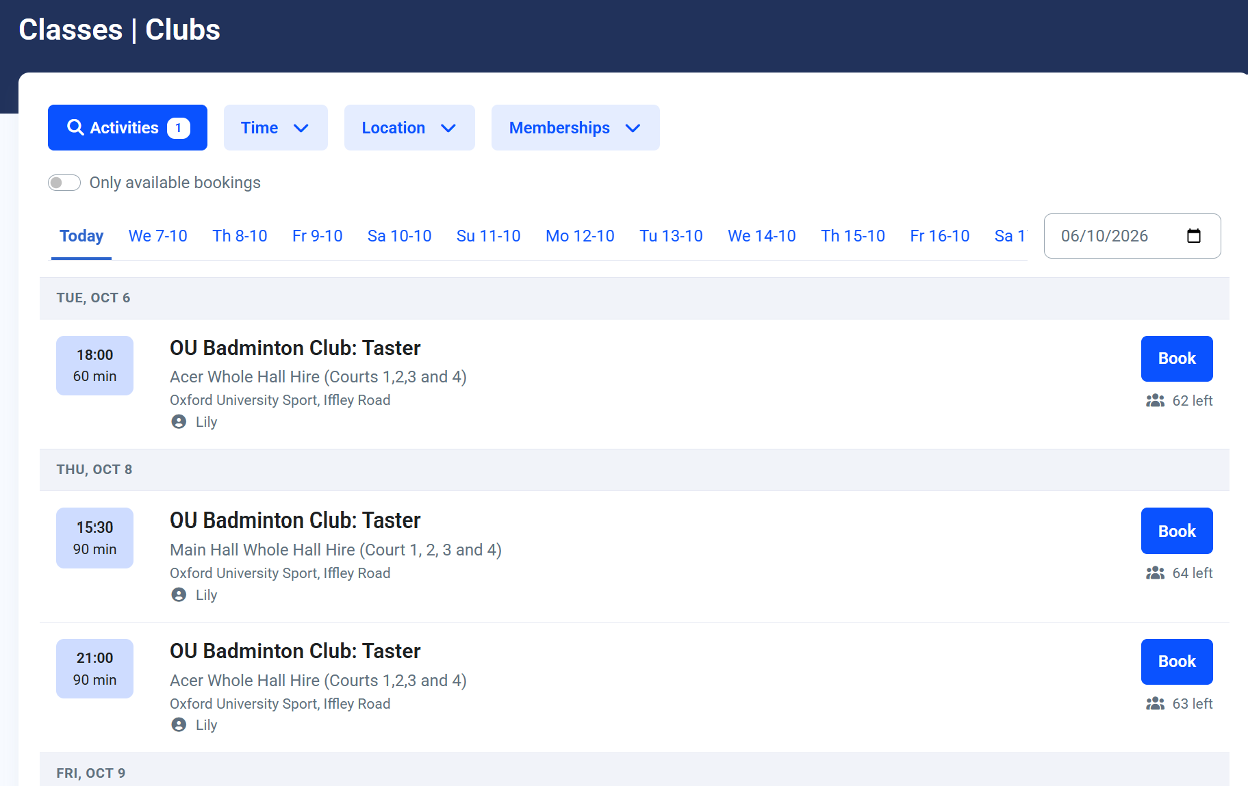Click the people icon beside 63 left

coord(1156,704)
